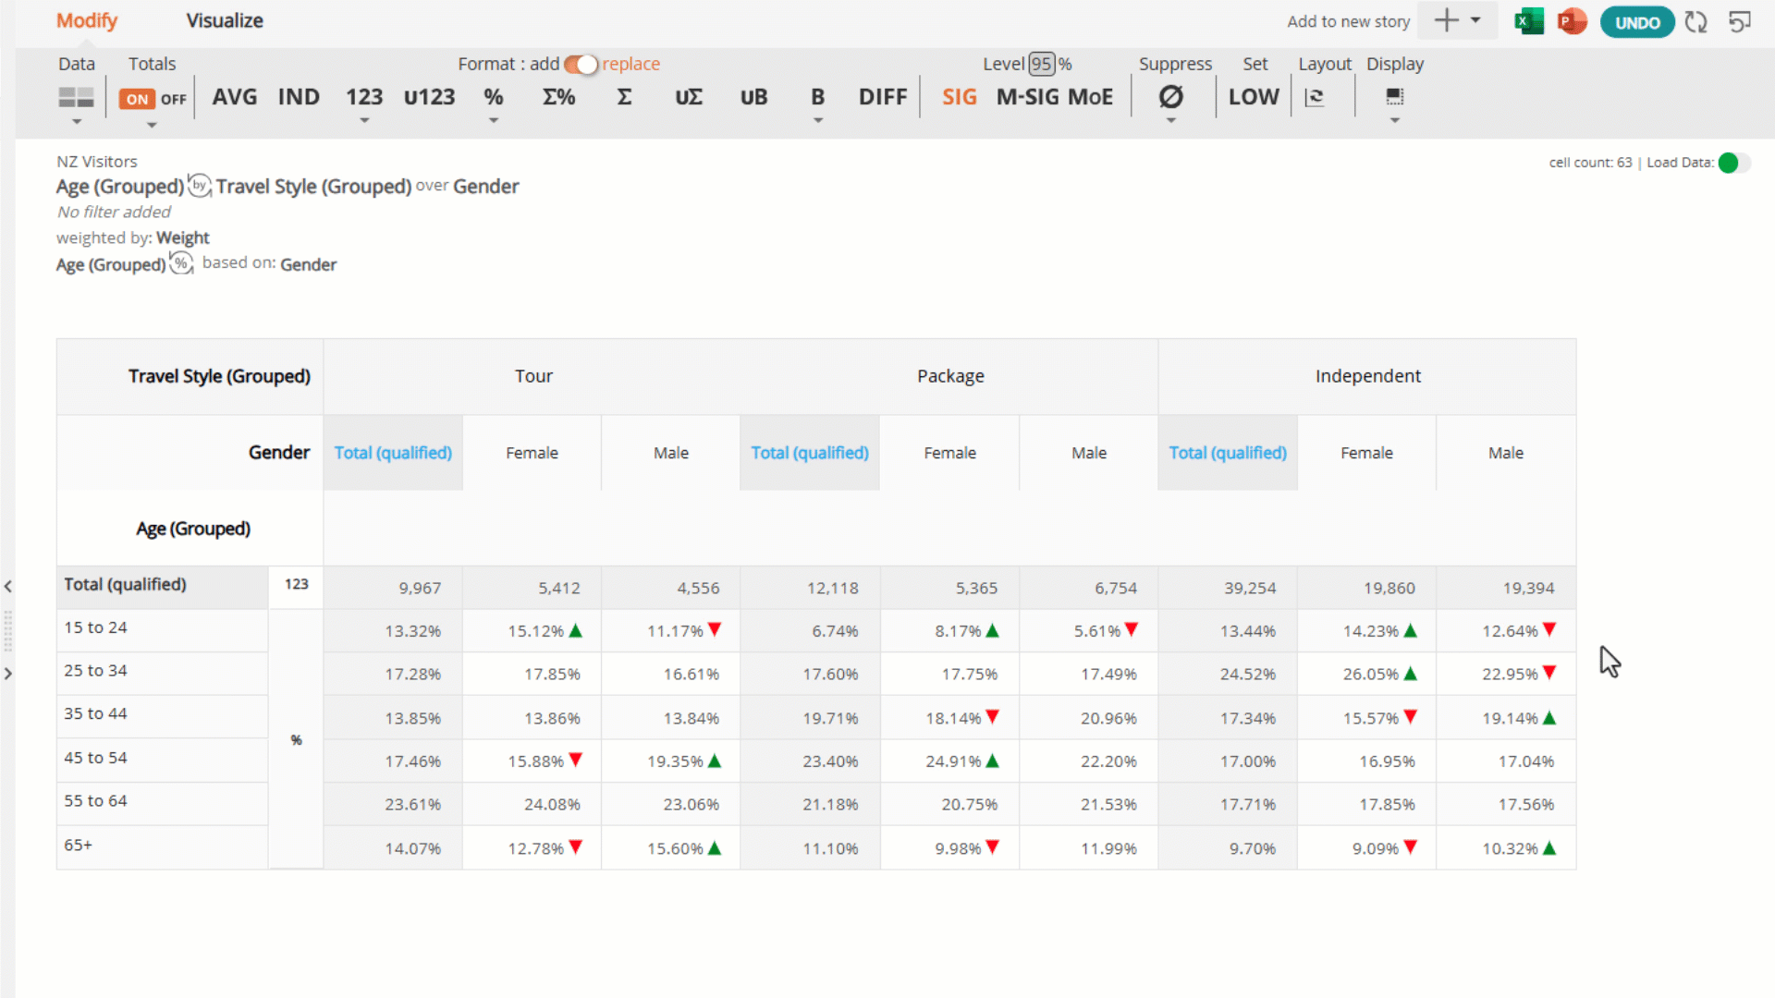This screenshot has height=998, width=1775.
Task: Open the Display options icon
Action: (1395, 96)
